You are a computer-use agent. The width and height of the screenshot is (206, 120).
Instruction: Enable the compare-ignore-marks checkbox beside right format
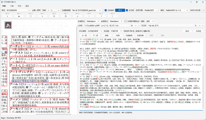(126, 21)
